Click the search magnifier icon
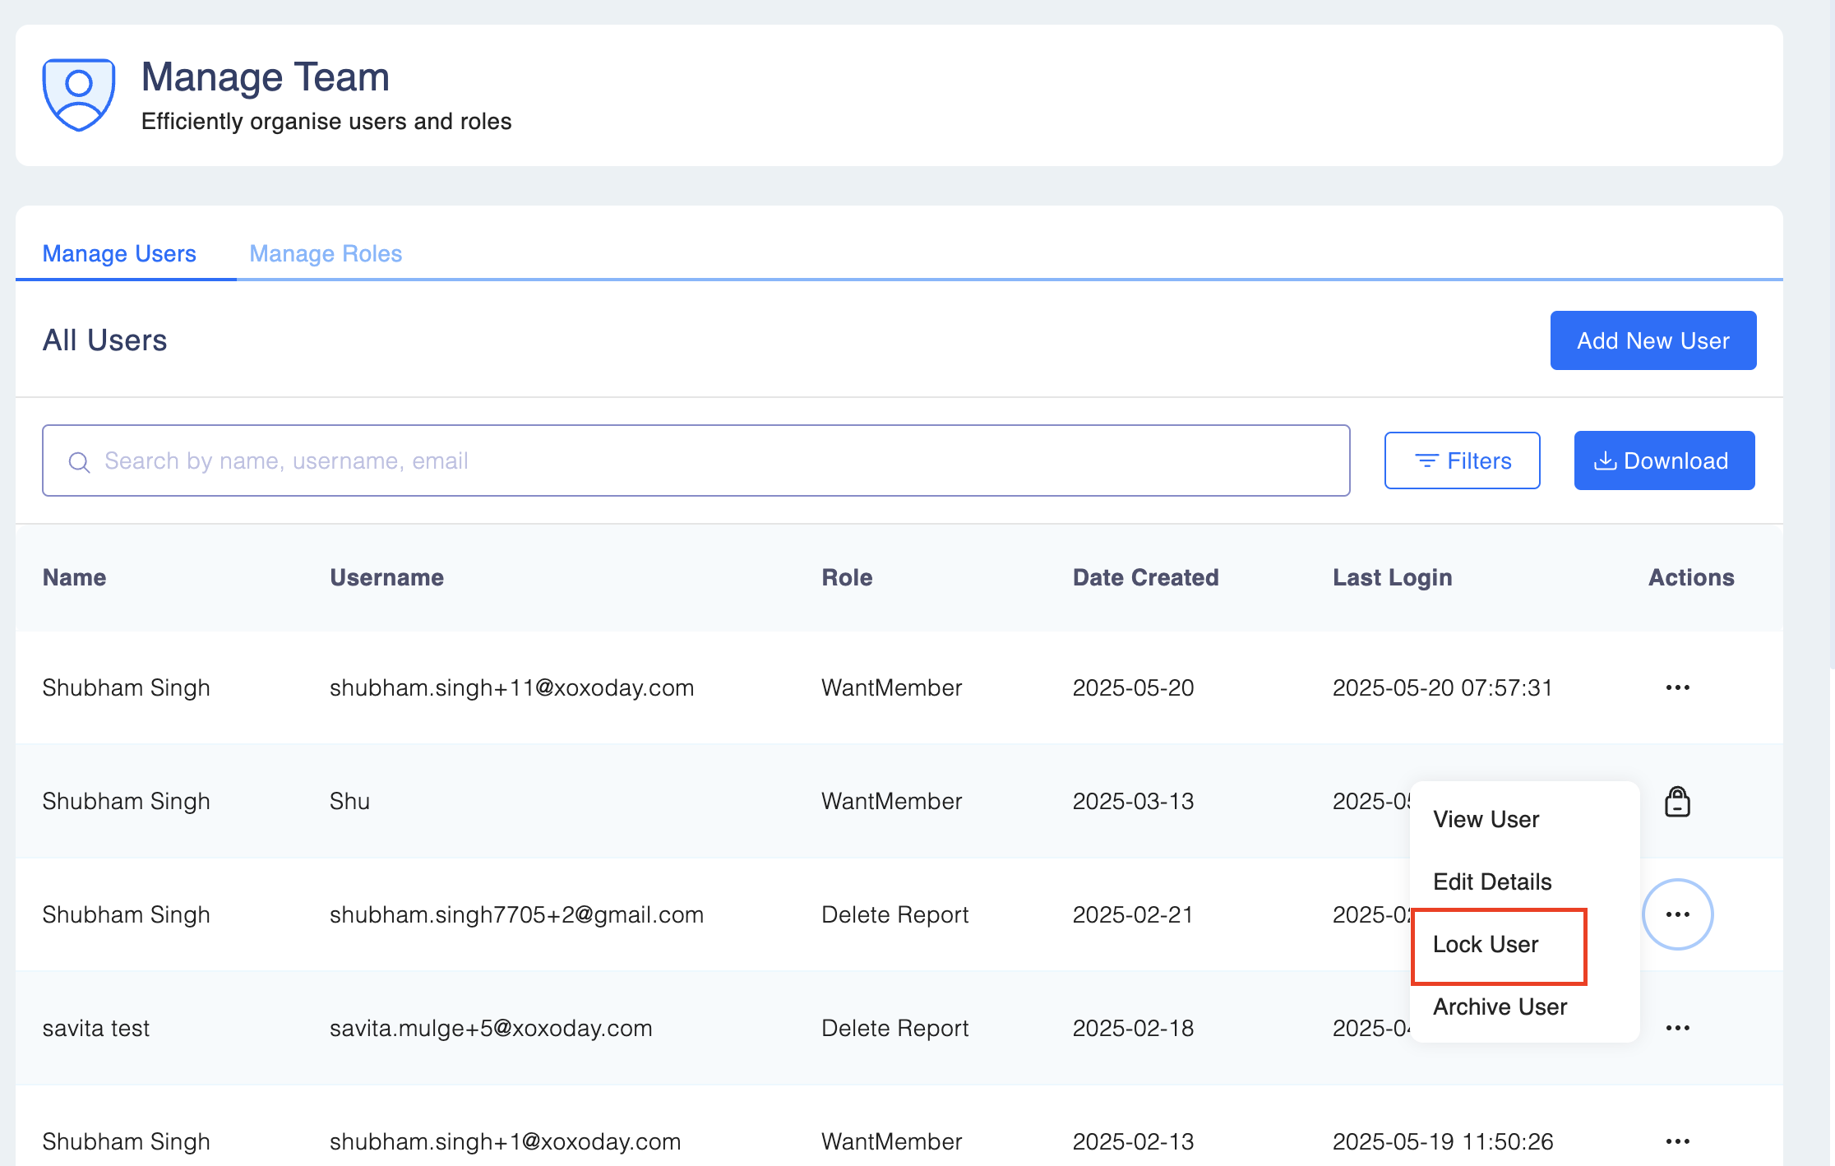1835x1166 pixels. (x=79, y=462)
